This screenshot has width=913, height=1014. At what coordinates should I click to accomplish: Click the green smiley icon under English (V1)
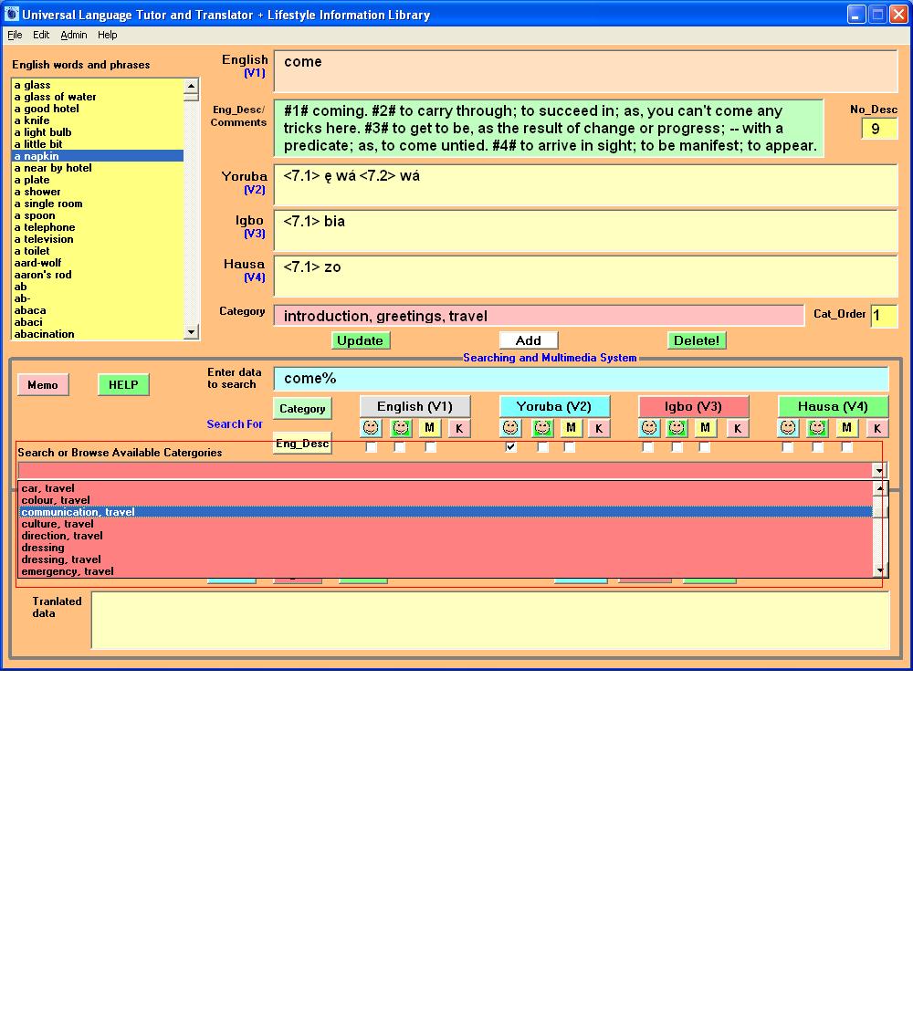401,428
